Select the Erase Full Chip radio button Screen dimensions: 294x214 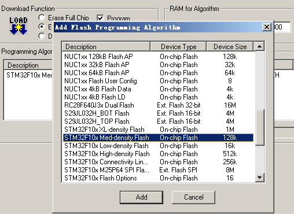(42, 18)
